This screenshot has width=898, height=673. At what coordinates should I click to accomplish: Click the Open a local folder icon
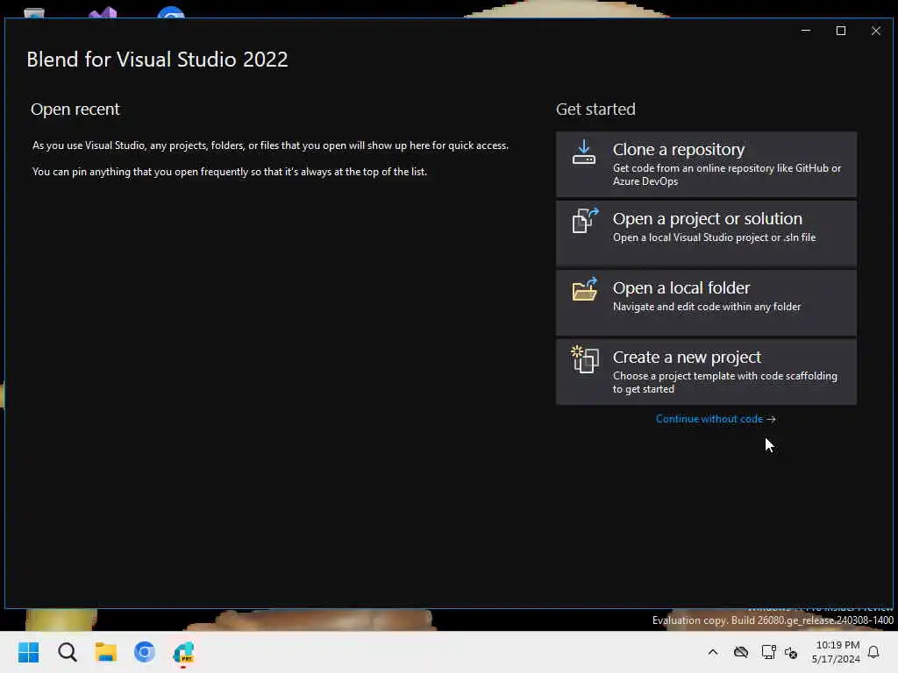pyautogui.click(x=585, y=289)
